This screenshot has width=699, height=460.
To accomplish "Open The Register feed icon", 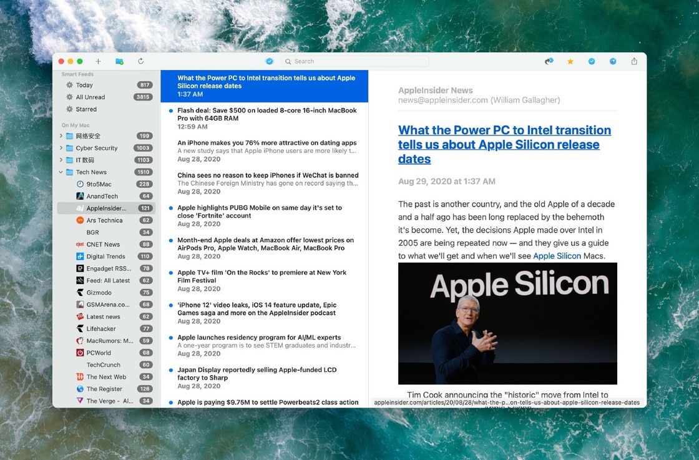I will pyautogui.click(x=81, y=389).
